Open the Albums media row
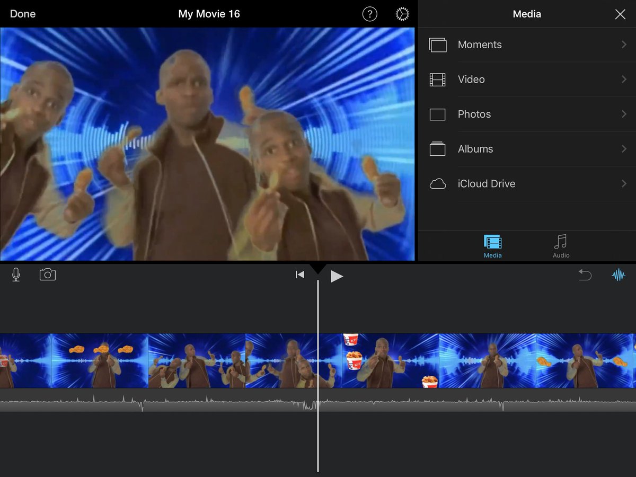 coord(527,149)
